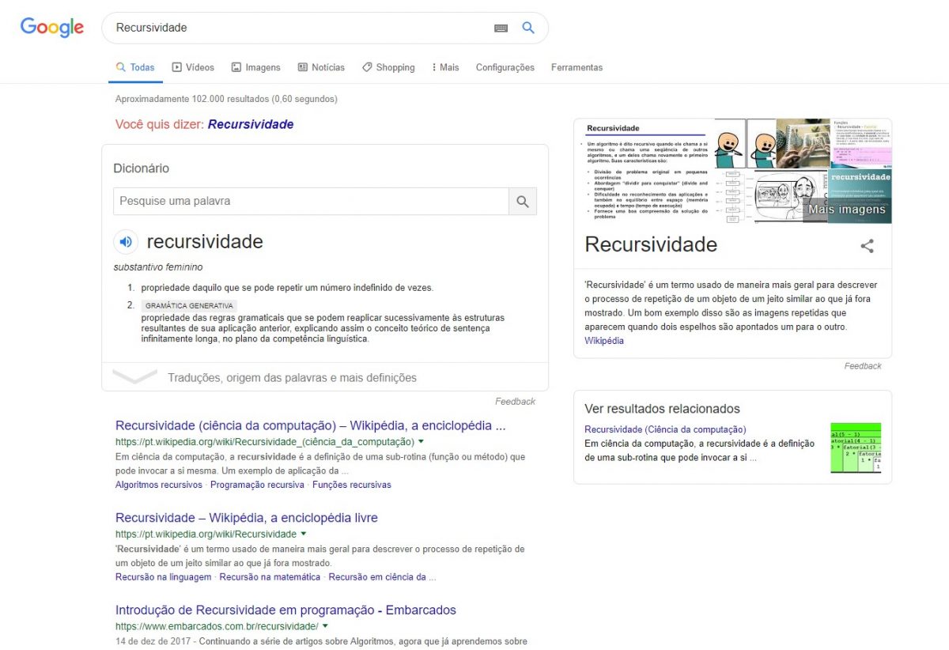Switch to the Notícias tab
Image resolution: width=949 pixels, height=650 pixels.
click(x=321, y=68)
